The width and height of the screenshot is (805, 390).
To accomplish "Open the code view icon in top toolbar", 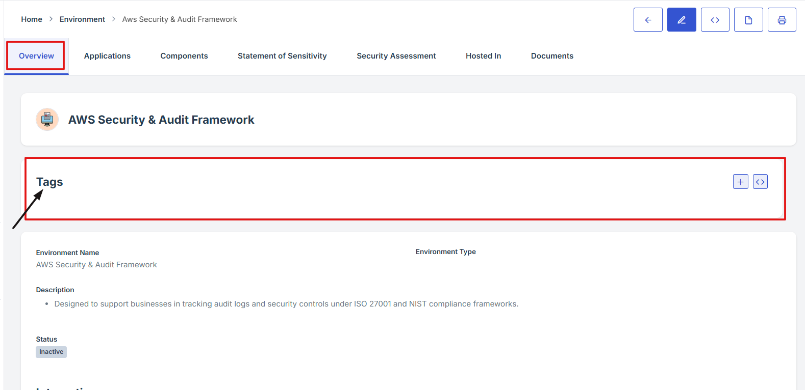I will pos(715,20).
